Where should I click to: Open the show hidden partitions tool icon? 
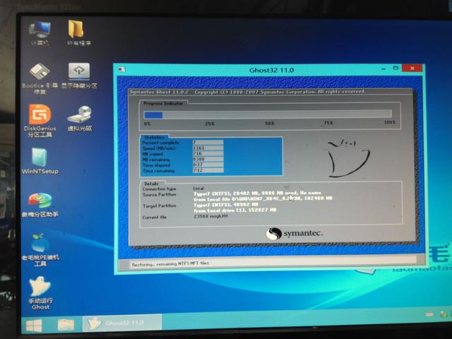(x=79, y=76)
